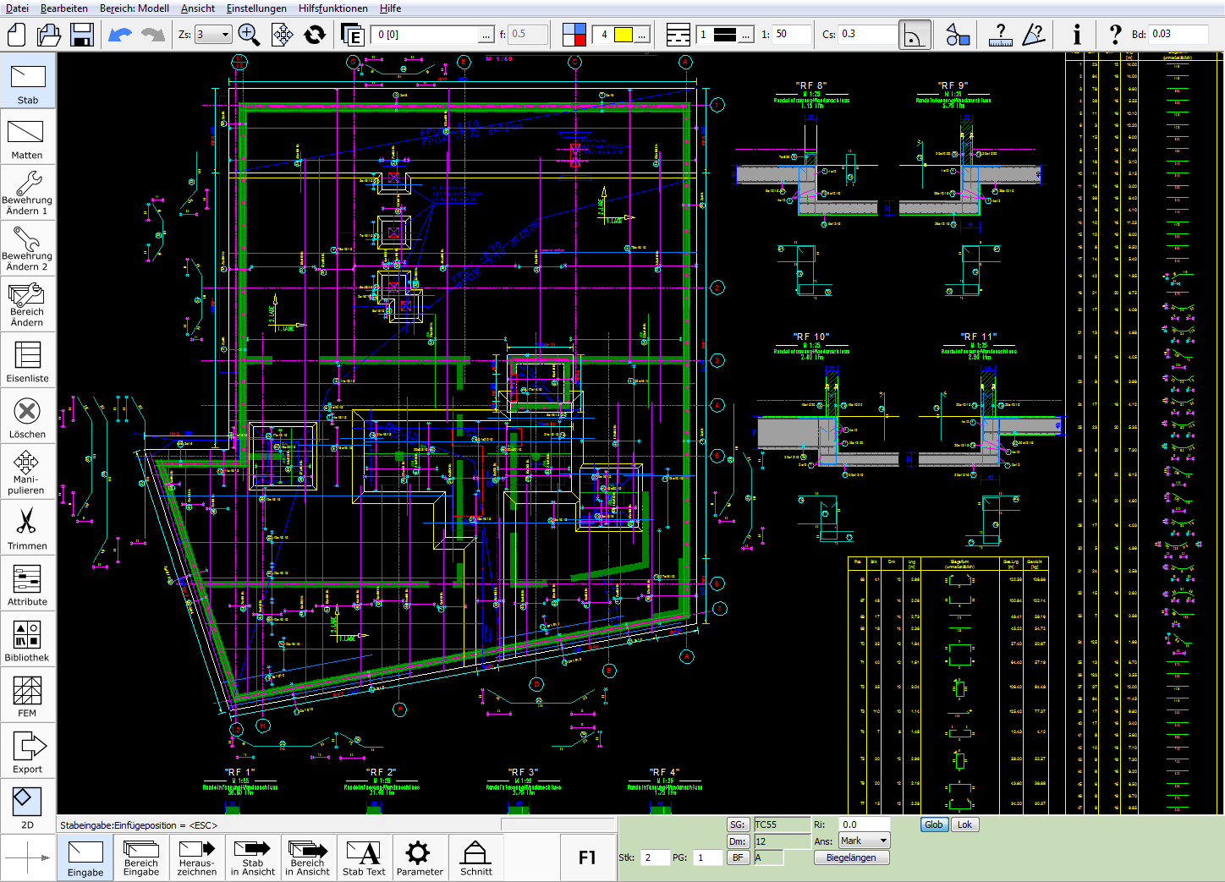Open the Hilfe menu
The width and height of the screenshot is (1225, 882).
[391, 8]
